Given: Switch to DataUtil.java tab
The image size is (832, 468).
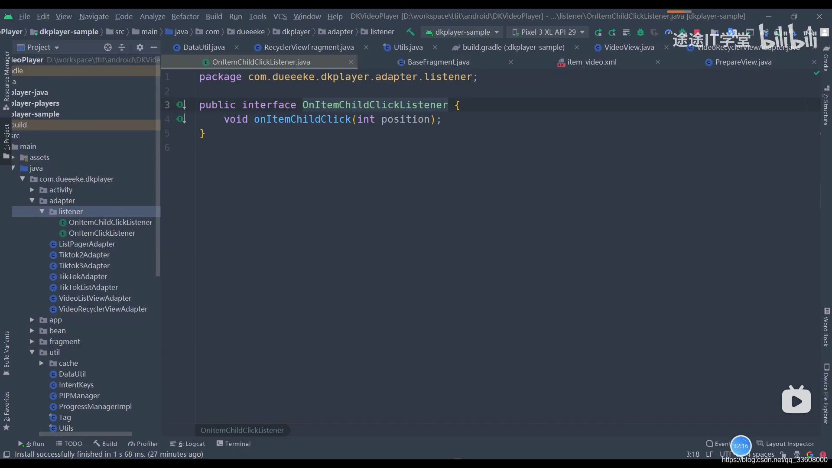Looking at the screenshot, I should tap(204, 47).
